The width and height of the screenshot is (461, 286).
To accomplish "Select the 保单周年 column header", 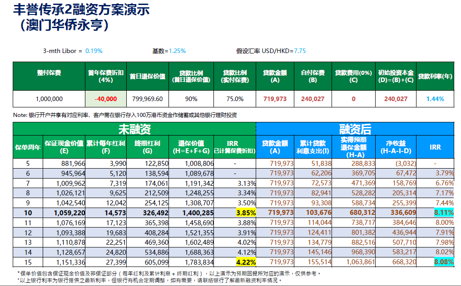I will [x=28, y=147].
